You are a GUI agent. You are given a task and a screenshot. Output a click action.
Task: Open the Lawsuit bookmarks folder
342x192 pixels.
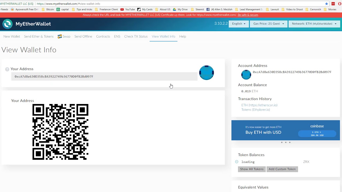[272, 9]
